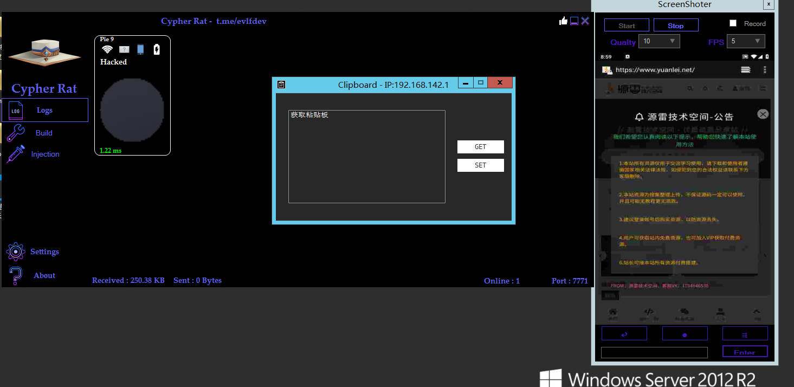Click the up-arrow icon in bottom navigation

point(757,312)
